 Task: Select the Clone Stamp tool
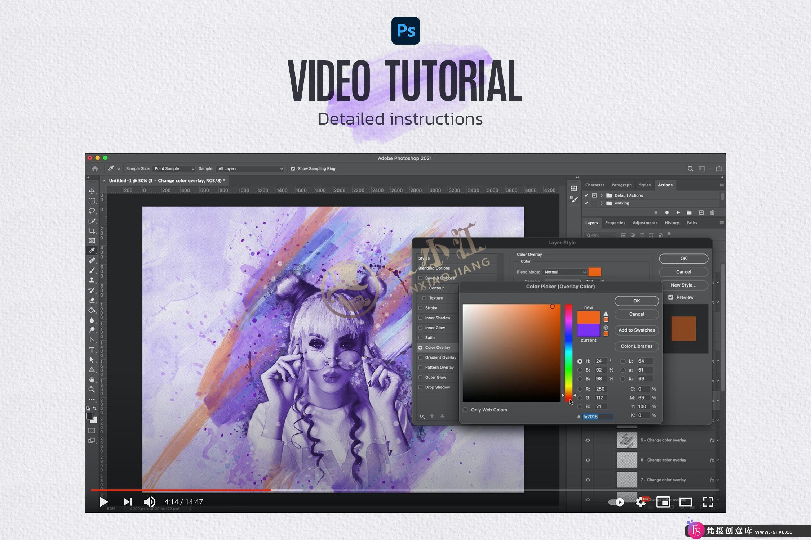pos(92,280)
